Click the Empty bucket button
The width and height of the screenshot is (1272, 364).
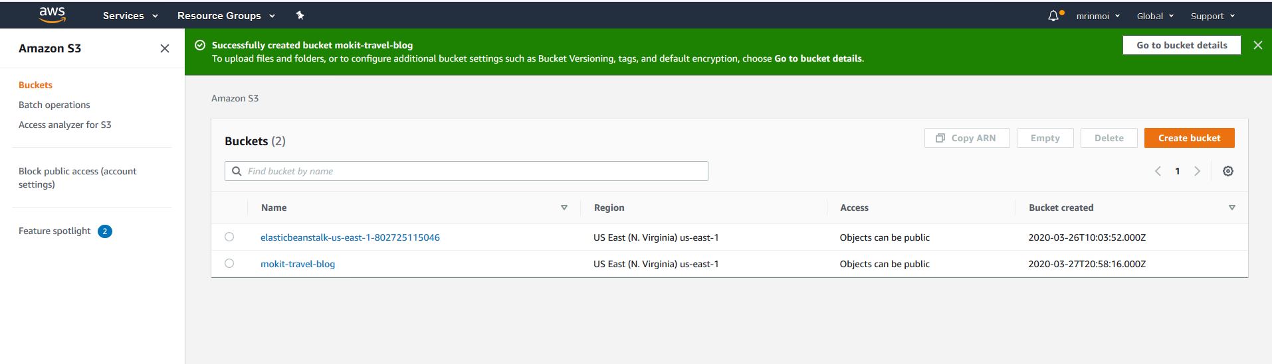pyautogui.click(x=1045, y=138)
